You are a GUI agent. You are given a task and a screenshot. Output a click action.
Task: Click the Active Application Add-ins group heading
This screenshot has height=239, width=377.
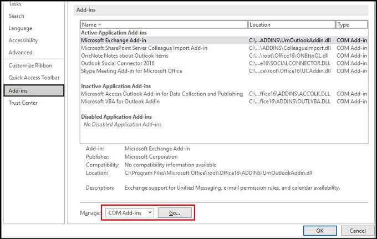click(114, 33)
